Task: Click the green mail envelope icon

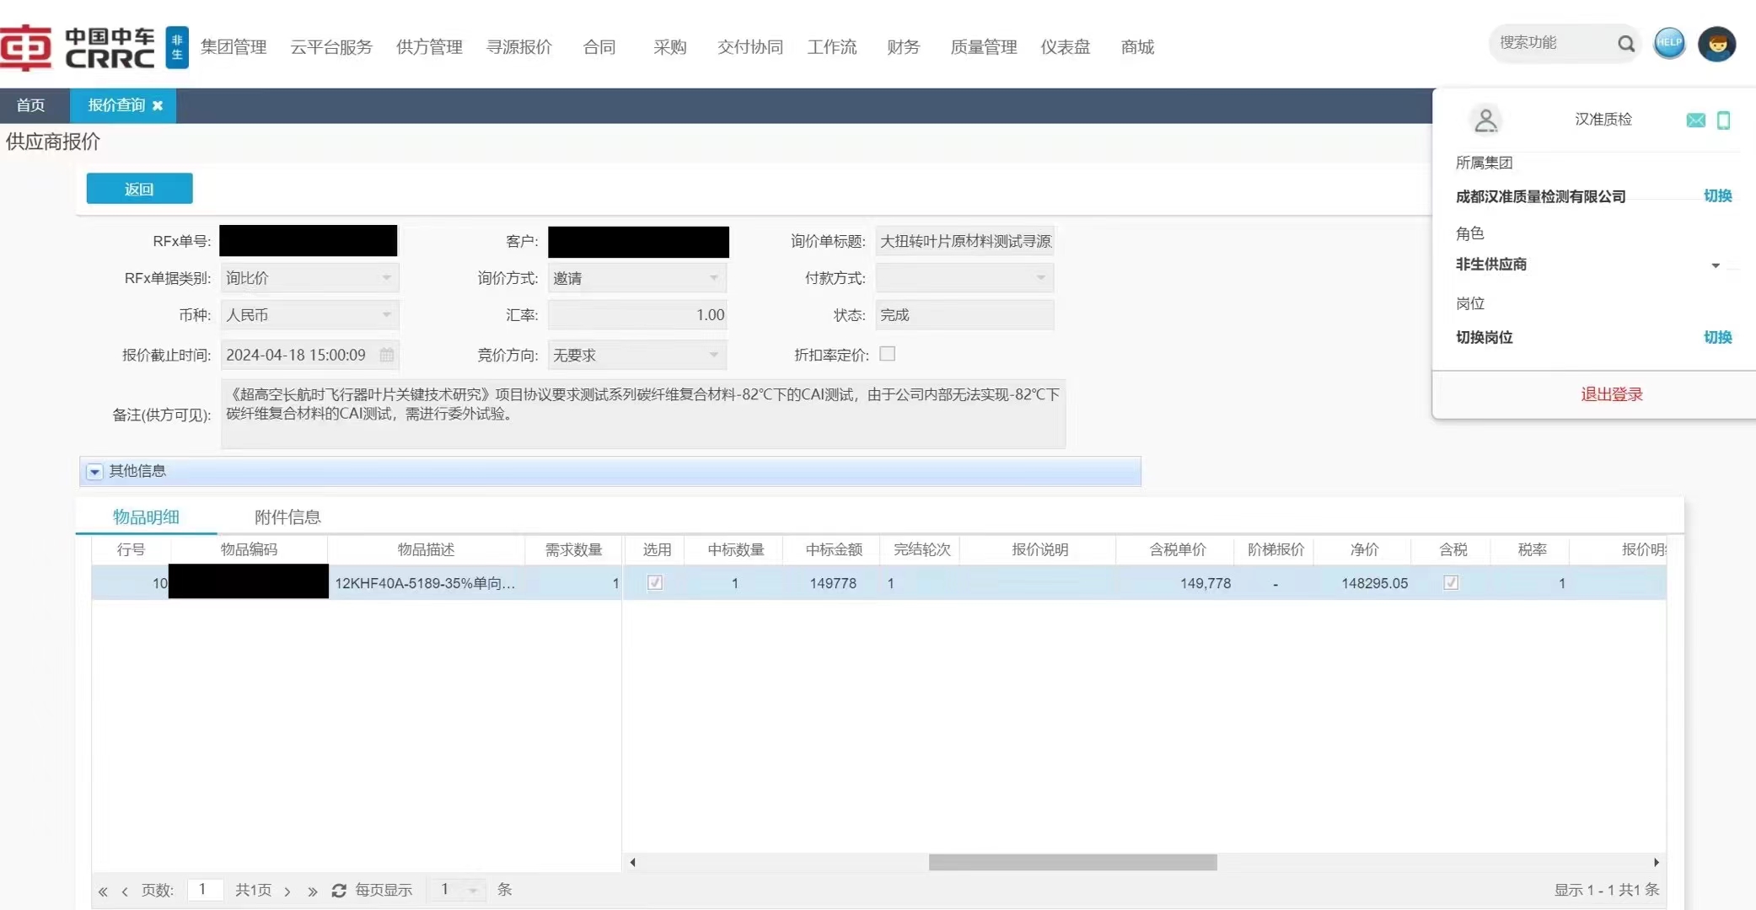Action: [1695, 120]
